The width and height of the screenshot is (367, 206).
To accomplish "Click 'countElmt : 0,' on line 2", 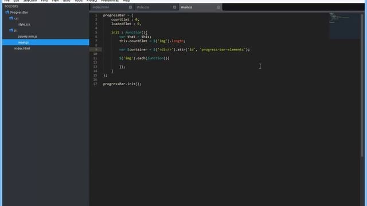I will point(125,19).
